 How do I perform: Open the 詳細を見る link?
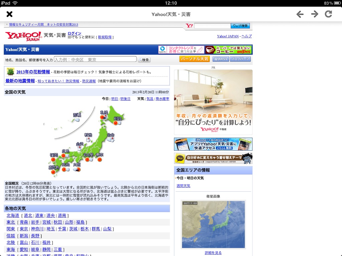213,253
